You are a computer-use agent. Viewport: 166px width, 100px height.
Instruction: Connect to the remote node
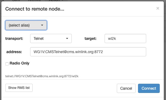149,88
